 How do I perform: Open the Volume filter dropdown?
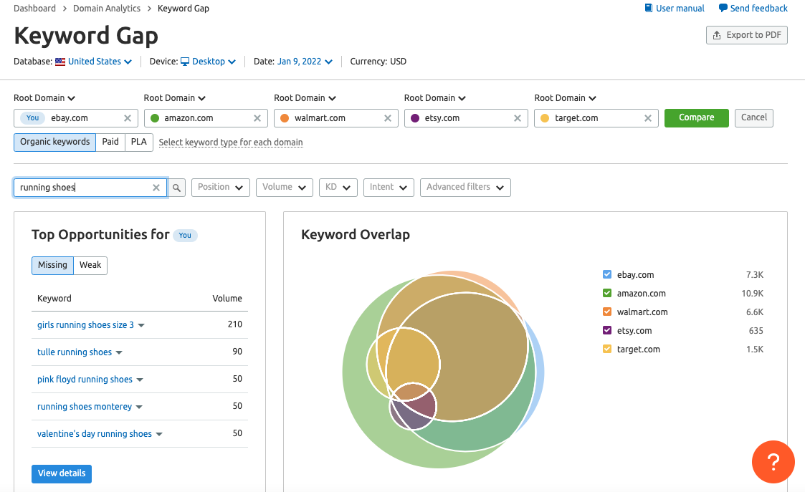tap(284, 187)
